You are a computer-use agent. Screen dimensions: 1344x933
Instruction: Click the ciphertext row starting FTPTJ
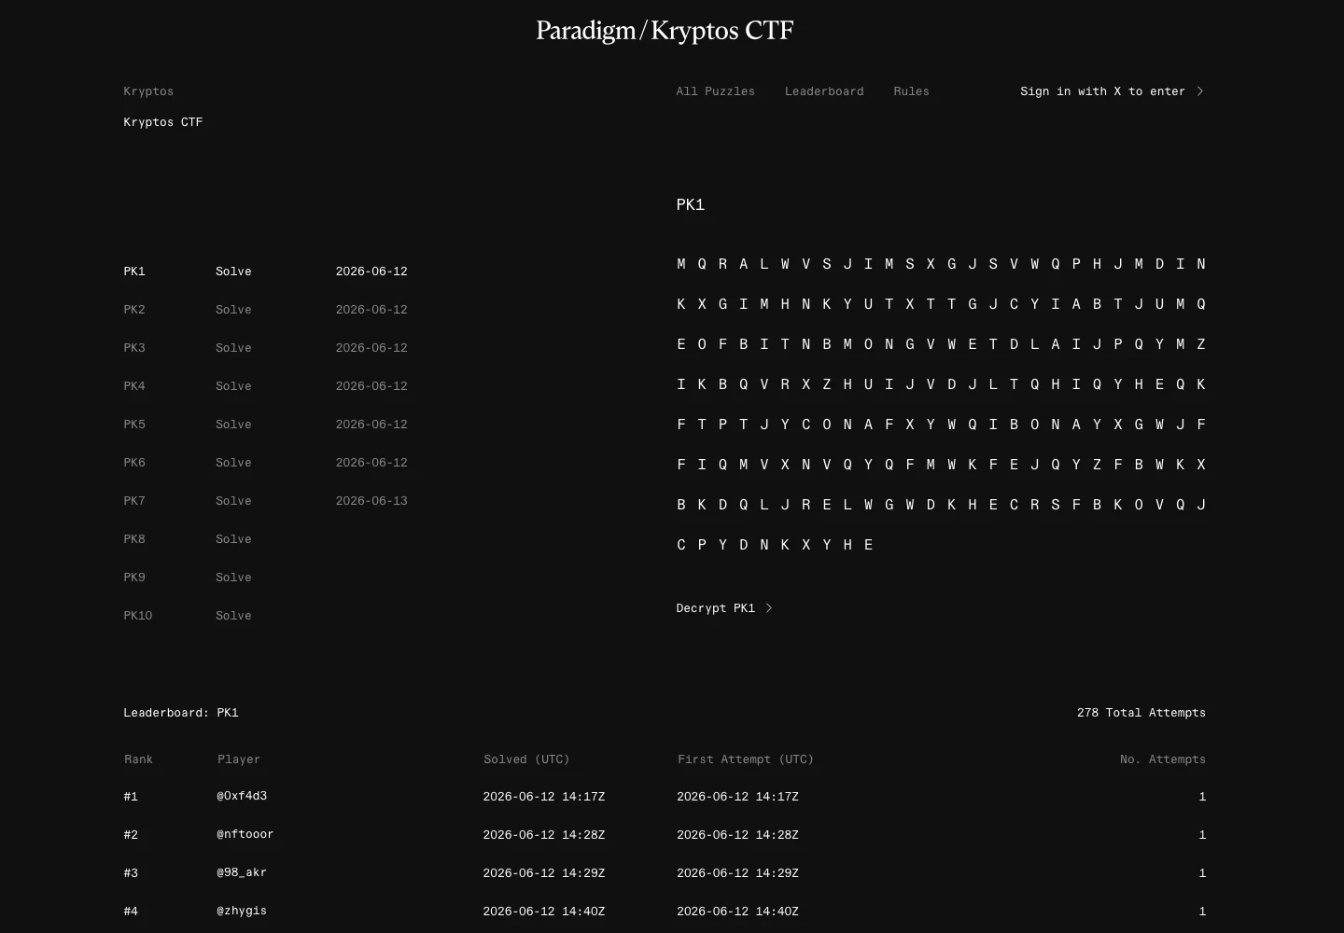coord(941,425)
